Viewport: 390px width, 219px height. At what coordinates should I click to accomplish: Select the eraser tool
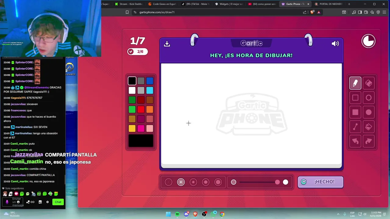369,83
